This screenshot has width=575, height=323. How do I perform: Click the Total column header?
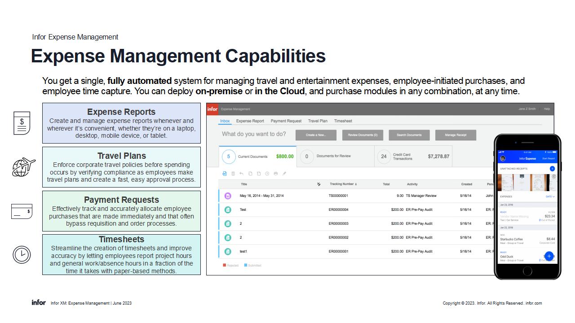(386, 184)
